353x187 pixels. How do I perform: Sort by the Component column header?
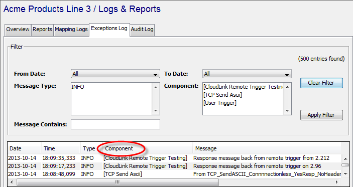coord(119,148)
